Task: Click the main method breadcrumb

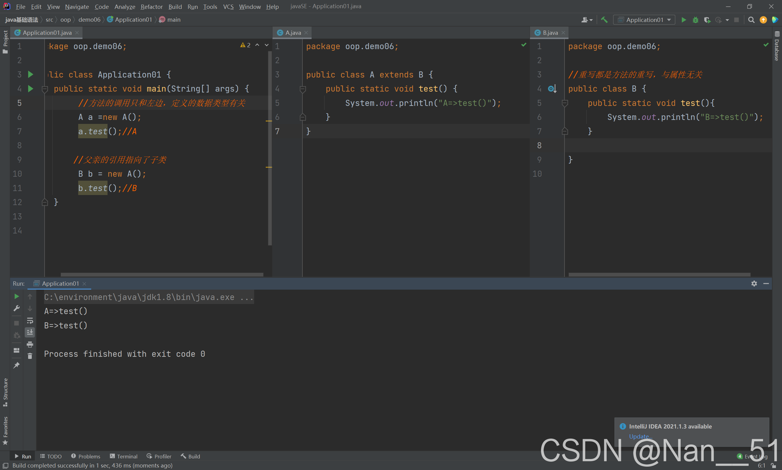Action: (x=170, y=20)
